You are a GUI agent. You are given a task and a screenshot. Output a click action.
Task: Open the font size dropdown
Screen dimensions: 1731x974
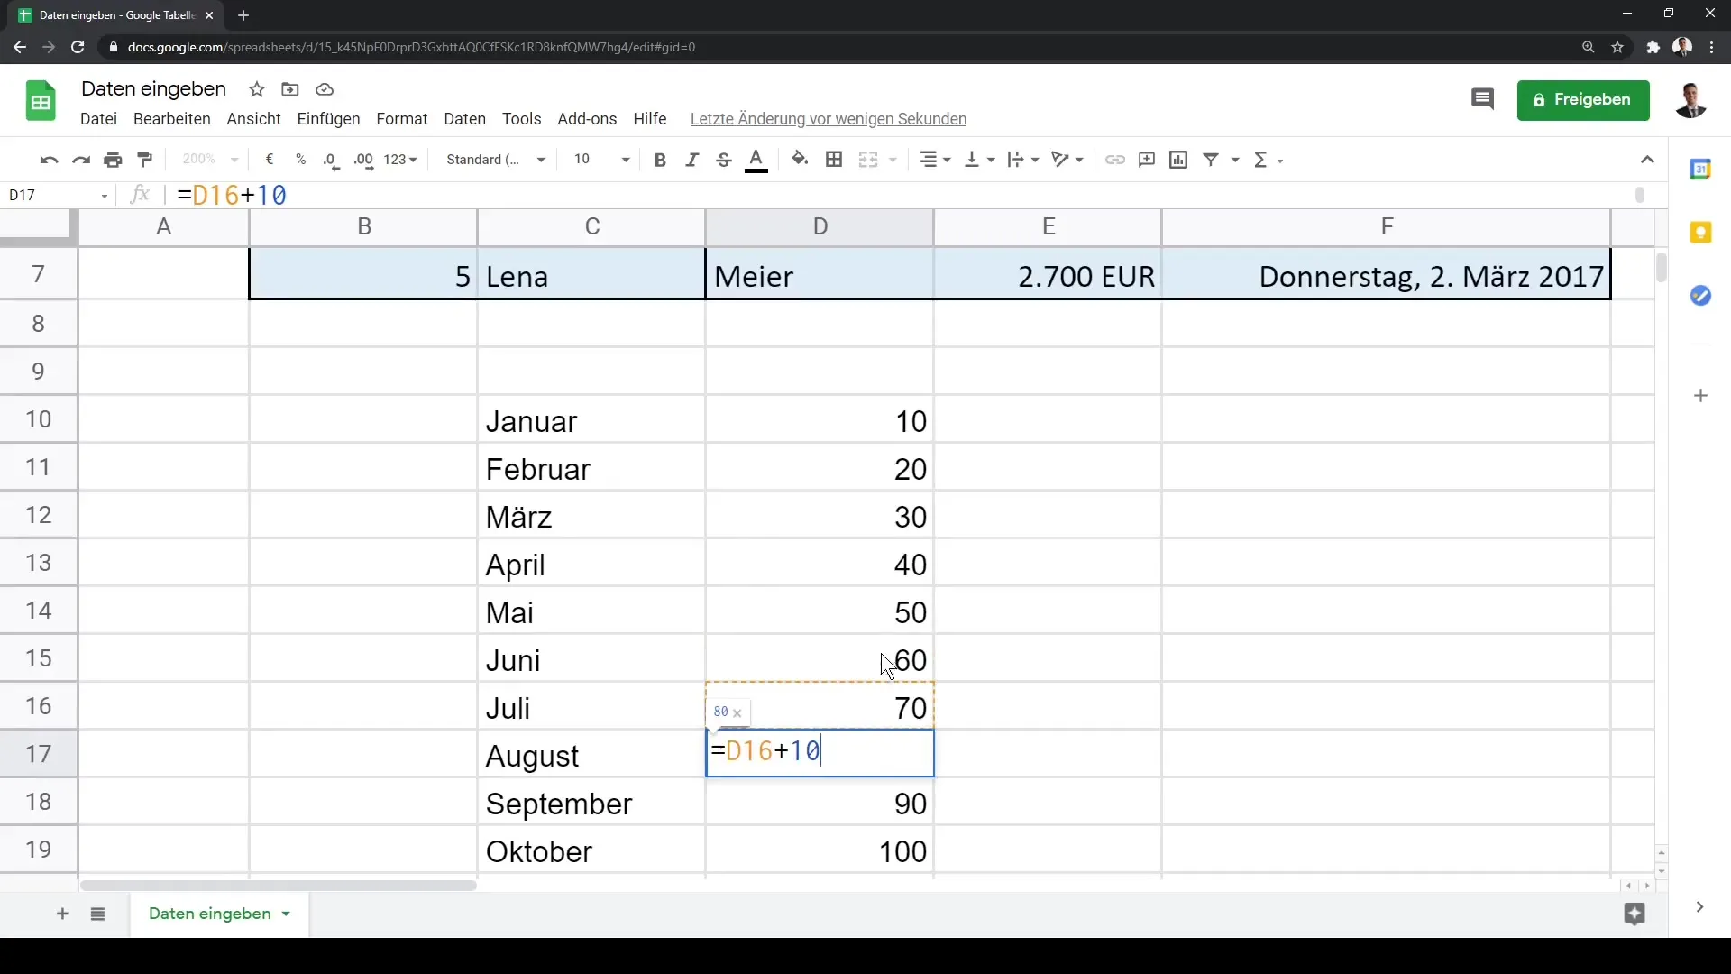(x=601, y=160)
